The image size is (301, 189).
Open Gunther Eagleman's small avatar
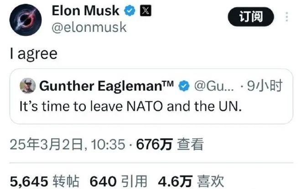pyautogui.click(x=26, y=85)
